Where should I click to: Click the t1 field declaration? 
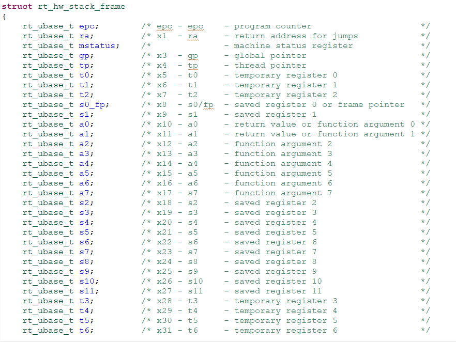[58, 85]
